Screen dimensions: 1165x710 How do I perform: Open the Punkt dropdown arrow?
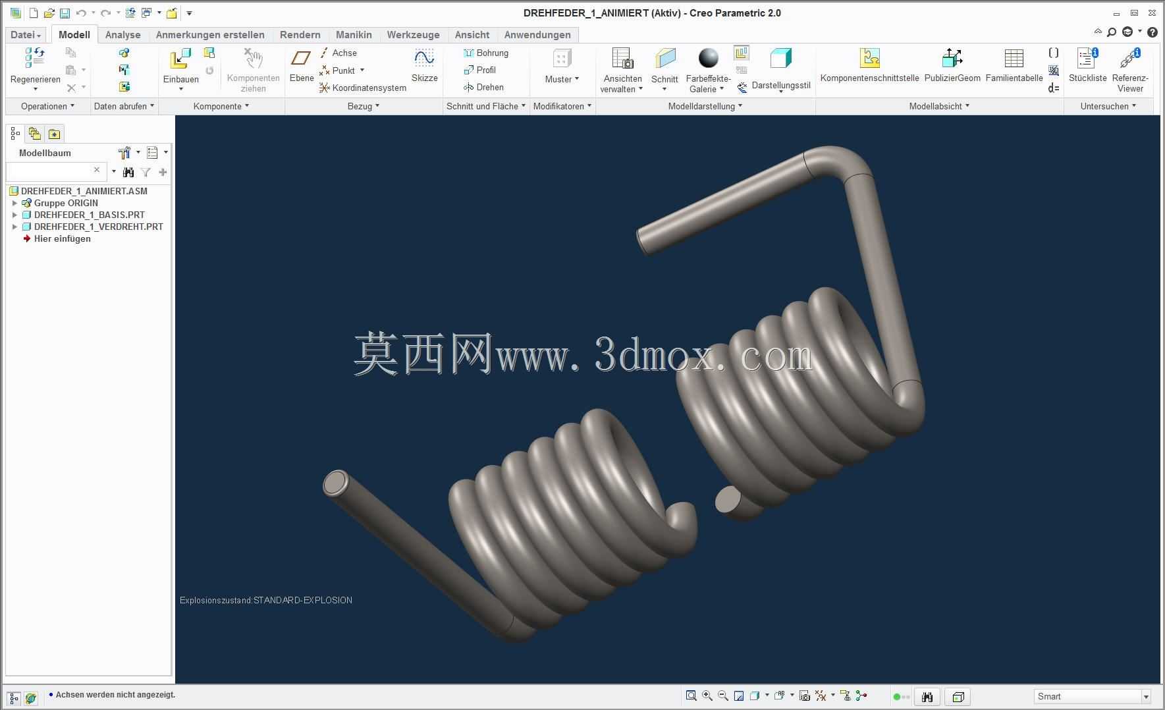point(362,70)
